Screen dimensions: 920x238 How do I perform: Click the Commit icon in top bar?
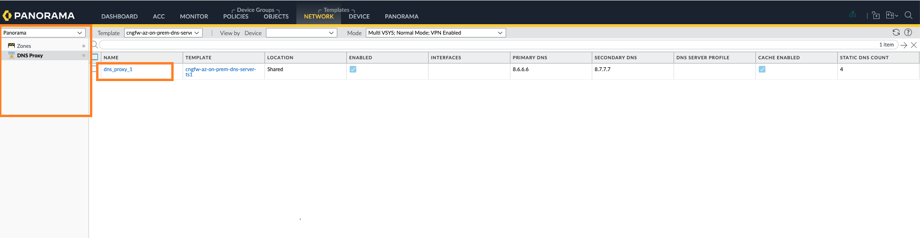coord(852,15)
